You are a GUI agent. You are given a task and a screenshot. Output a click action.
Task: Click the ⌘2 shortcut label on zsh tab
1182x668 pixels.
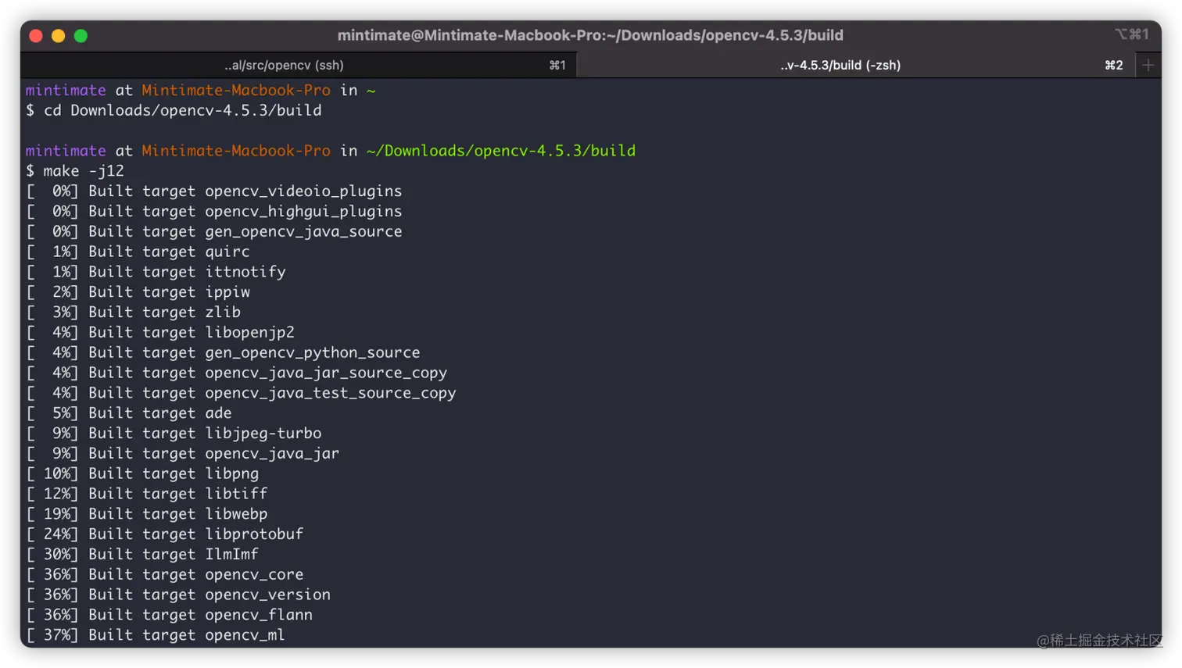[x=1114, y=65]
